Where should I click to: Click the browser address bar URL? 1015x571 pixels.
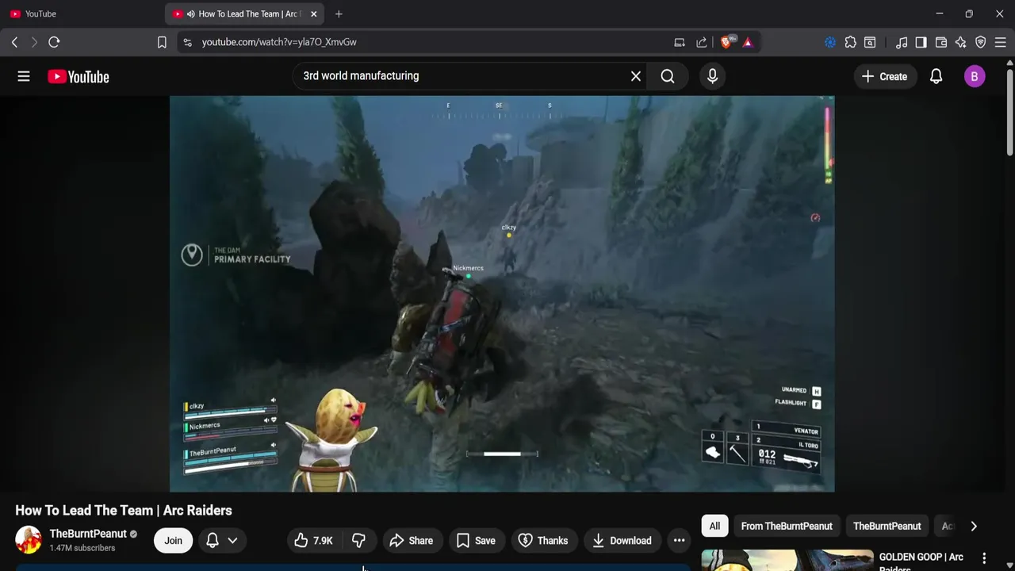coord(279,42)
